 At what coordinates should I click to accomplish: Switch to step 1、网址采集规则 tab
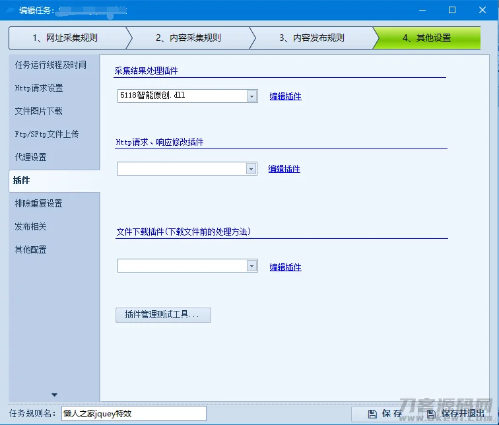pos(65,38)
